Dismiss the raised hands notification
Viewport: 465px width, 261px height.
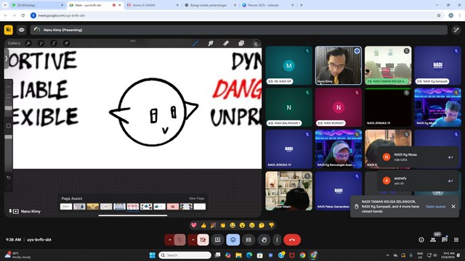point(453,207)
